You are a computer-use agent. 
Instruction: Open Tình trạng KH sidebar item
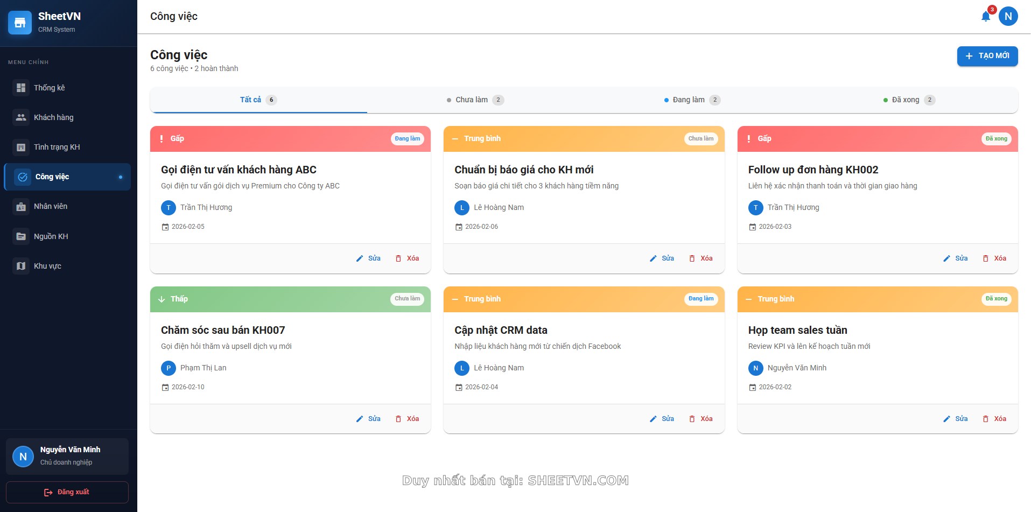[57, 147]
